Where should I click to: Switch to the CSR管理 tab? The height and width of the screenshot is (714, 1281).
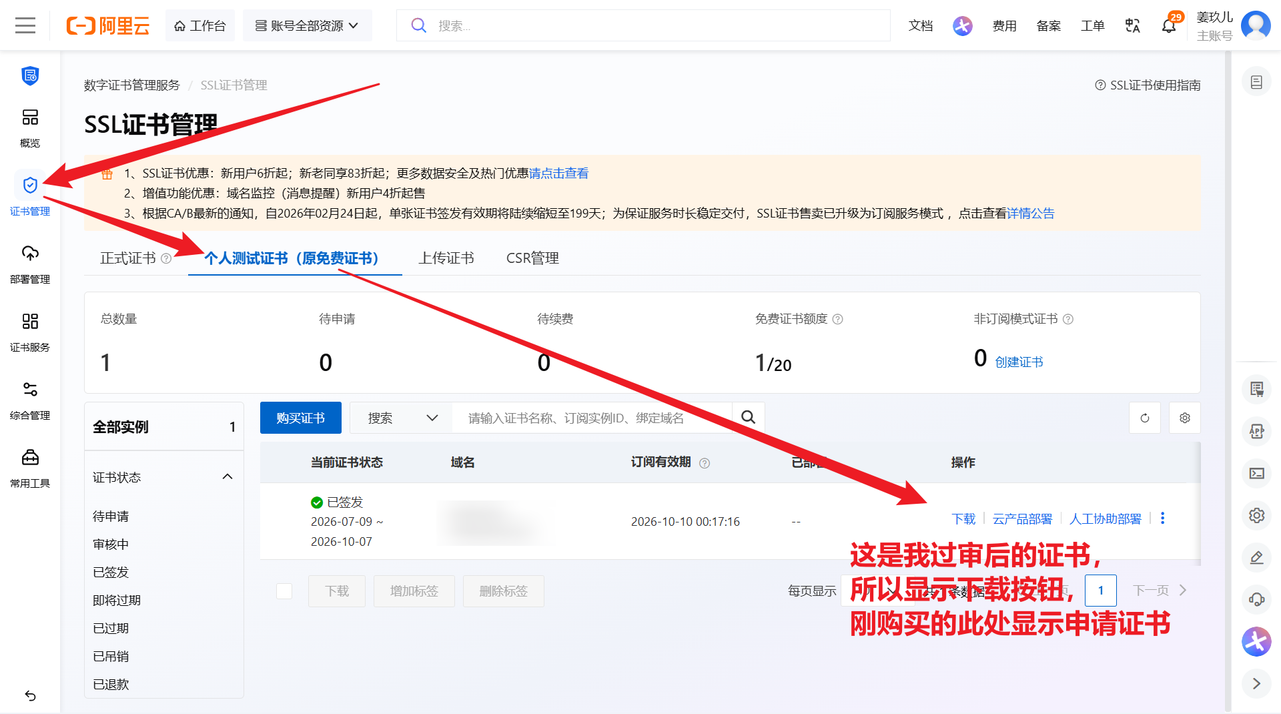click(532, 258)
